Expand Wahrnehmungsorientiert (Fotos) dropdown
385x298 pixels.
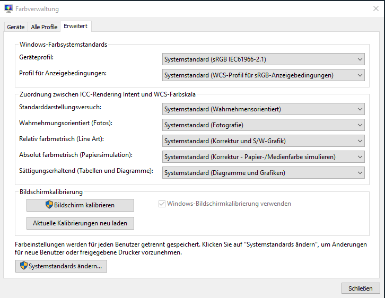click(264, 125)
